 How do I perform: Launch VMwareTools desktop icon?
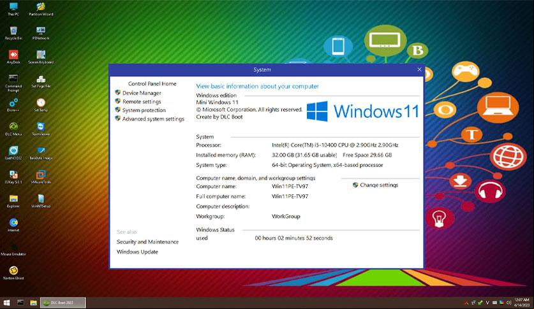[41, 176]
